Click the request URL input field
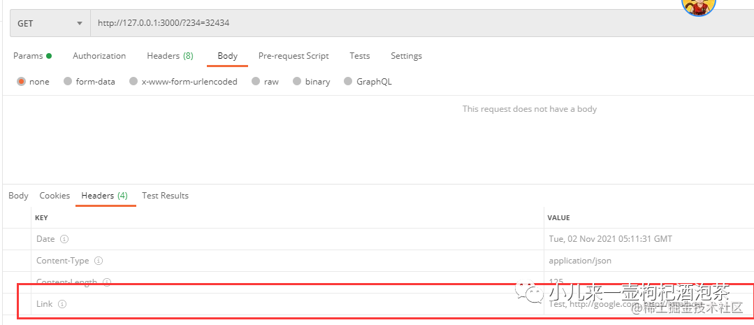The image size is (754, 325). pyautogui.click(x=384, y=23)
